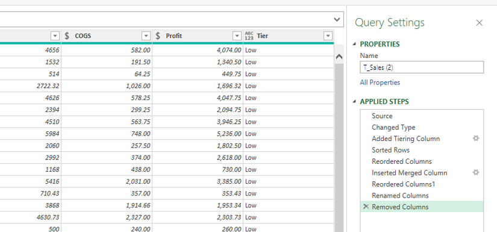The height and width of the screenshot is (232, 497).
Task: Click the query Name field containing T_Sales (2)
Action: point(422,67)
